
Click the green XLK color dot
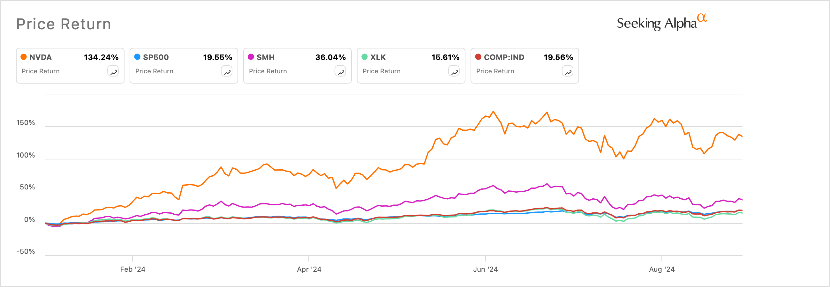click(x=365, y=57)
